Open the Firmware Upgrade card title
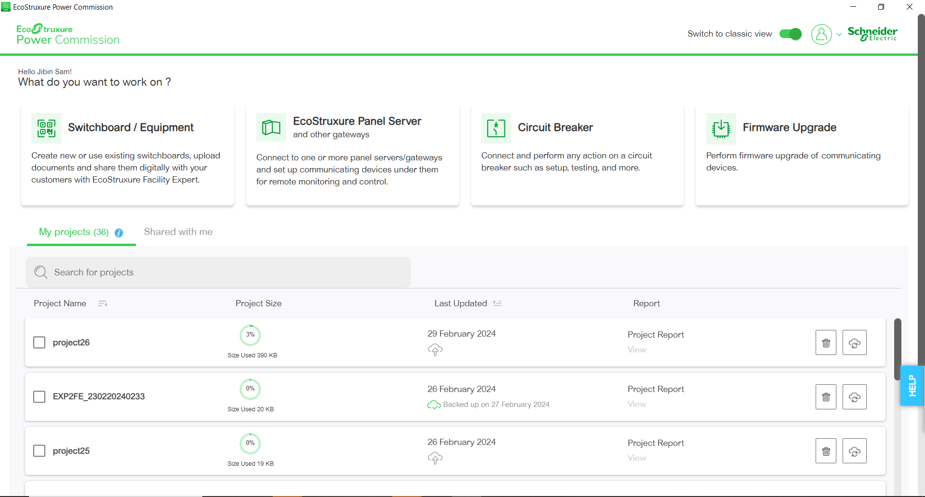The height and width of the screenshot is (497, 925). [789, 128]
